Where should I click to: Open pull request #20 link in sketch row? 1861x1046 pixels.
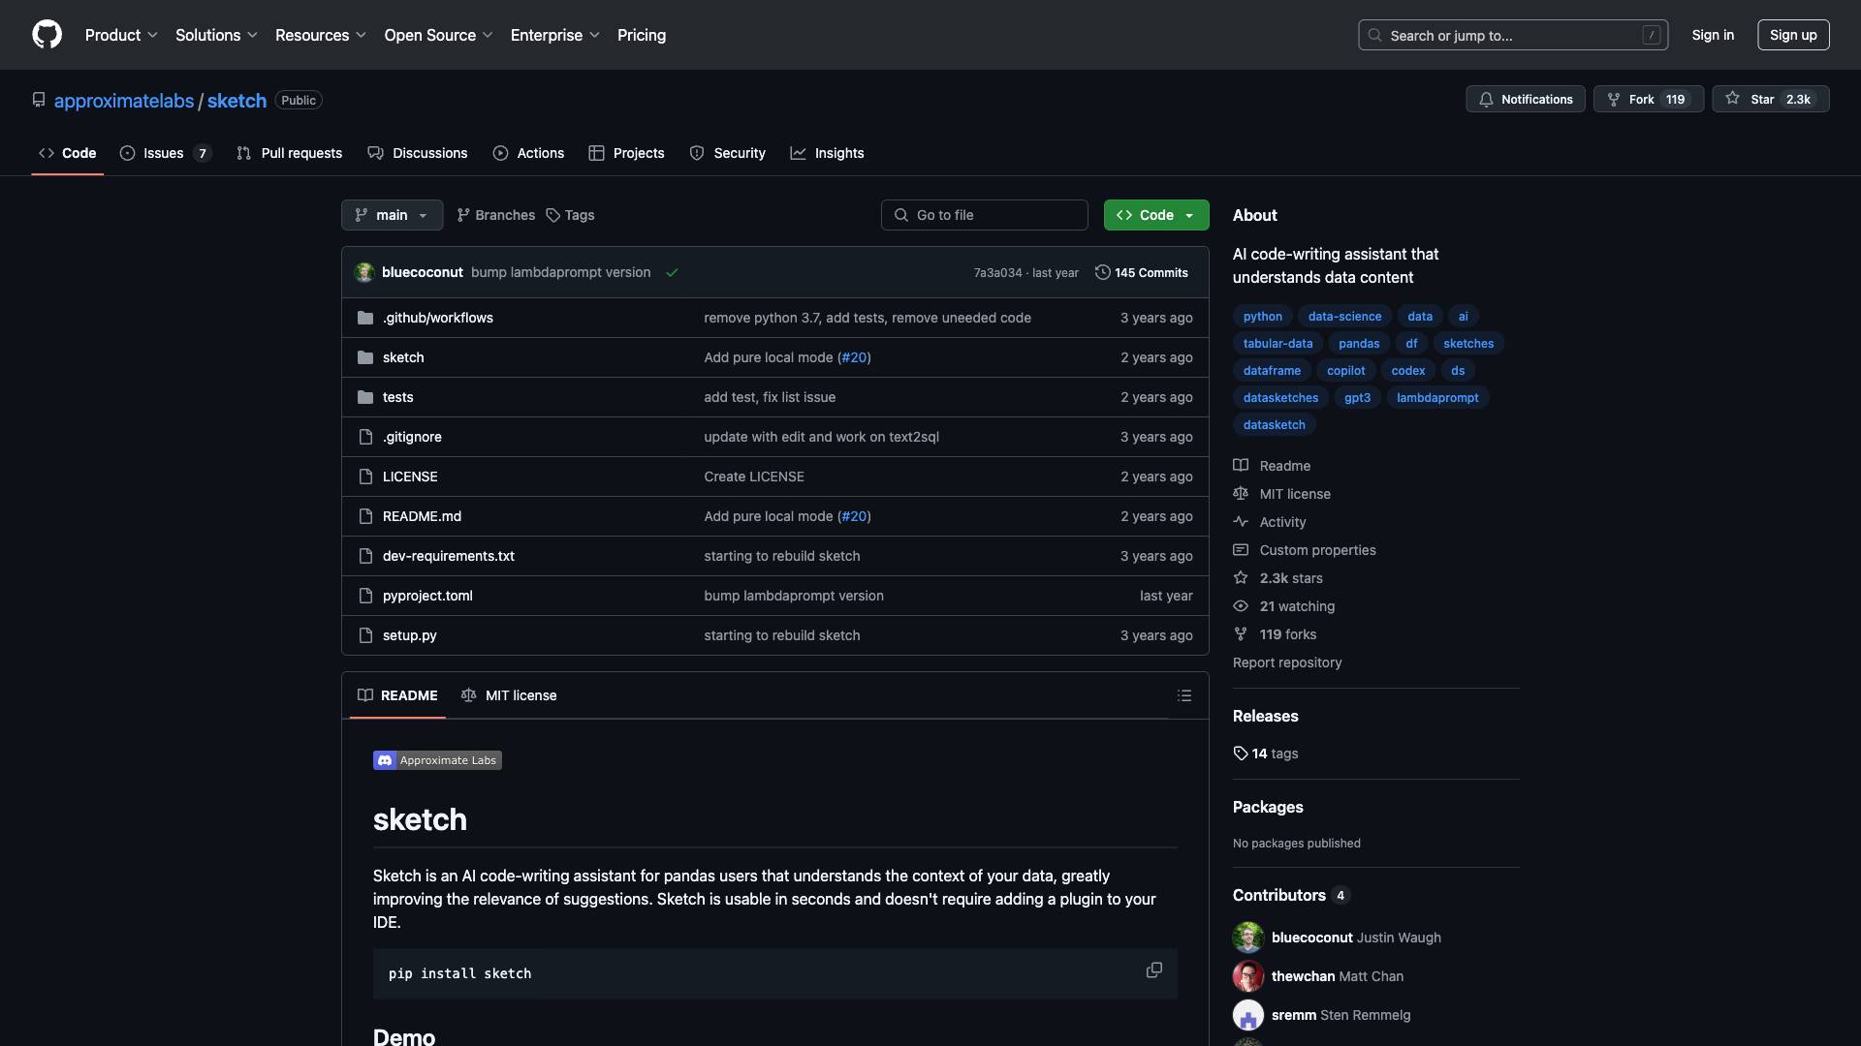854,357
